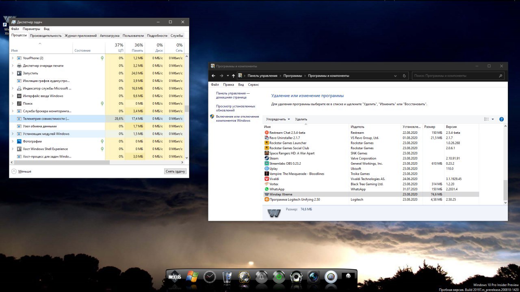Click the bell notification dock icon
The height and width of the screenshot is (292, 520).
tap(261, 277)
